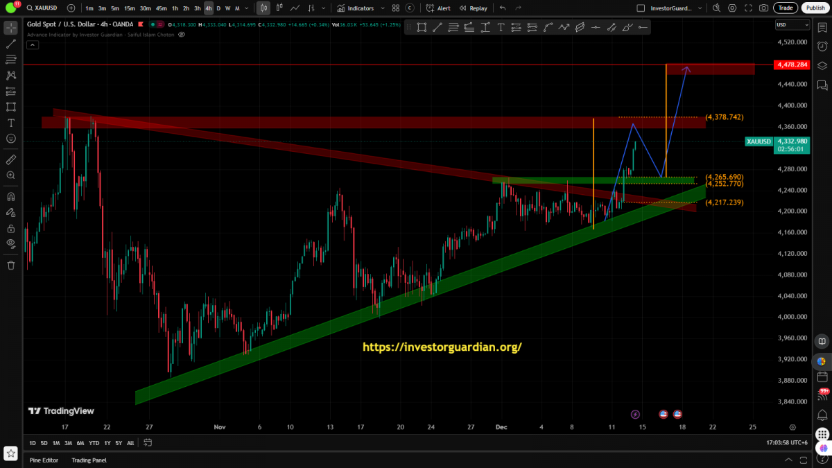Toggle hide all drawings eye in sidebar

tap(11, 243)
